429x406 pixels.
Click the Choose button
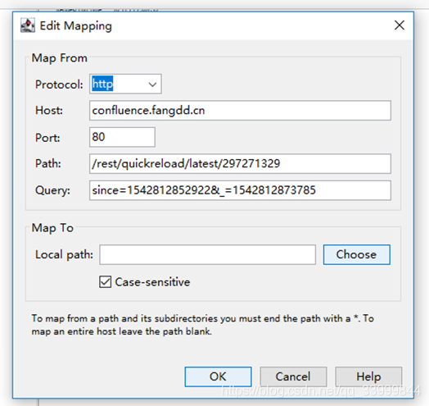pyautogui.click(x=356, y=255)
